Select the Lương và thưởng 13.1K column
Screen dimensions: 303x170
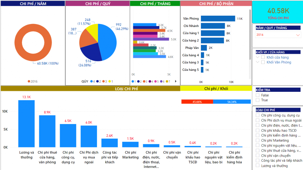point(26,124)
